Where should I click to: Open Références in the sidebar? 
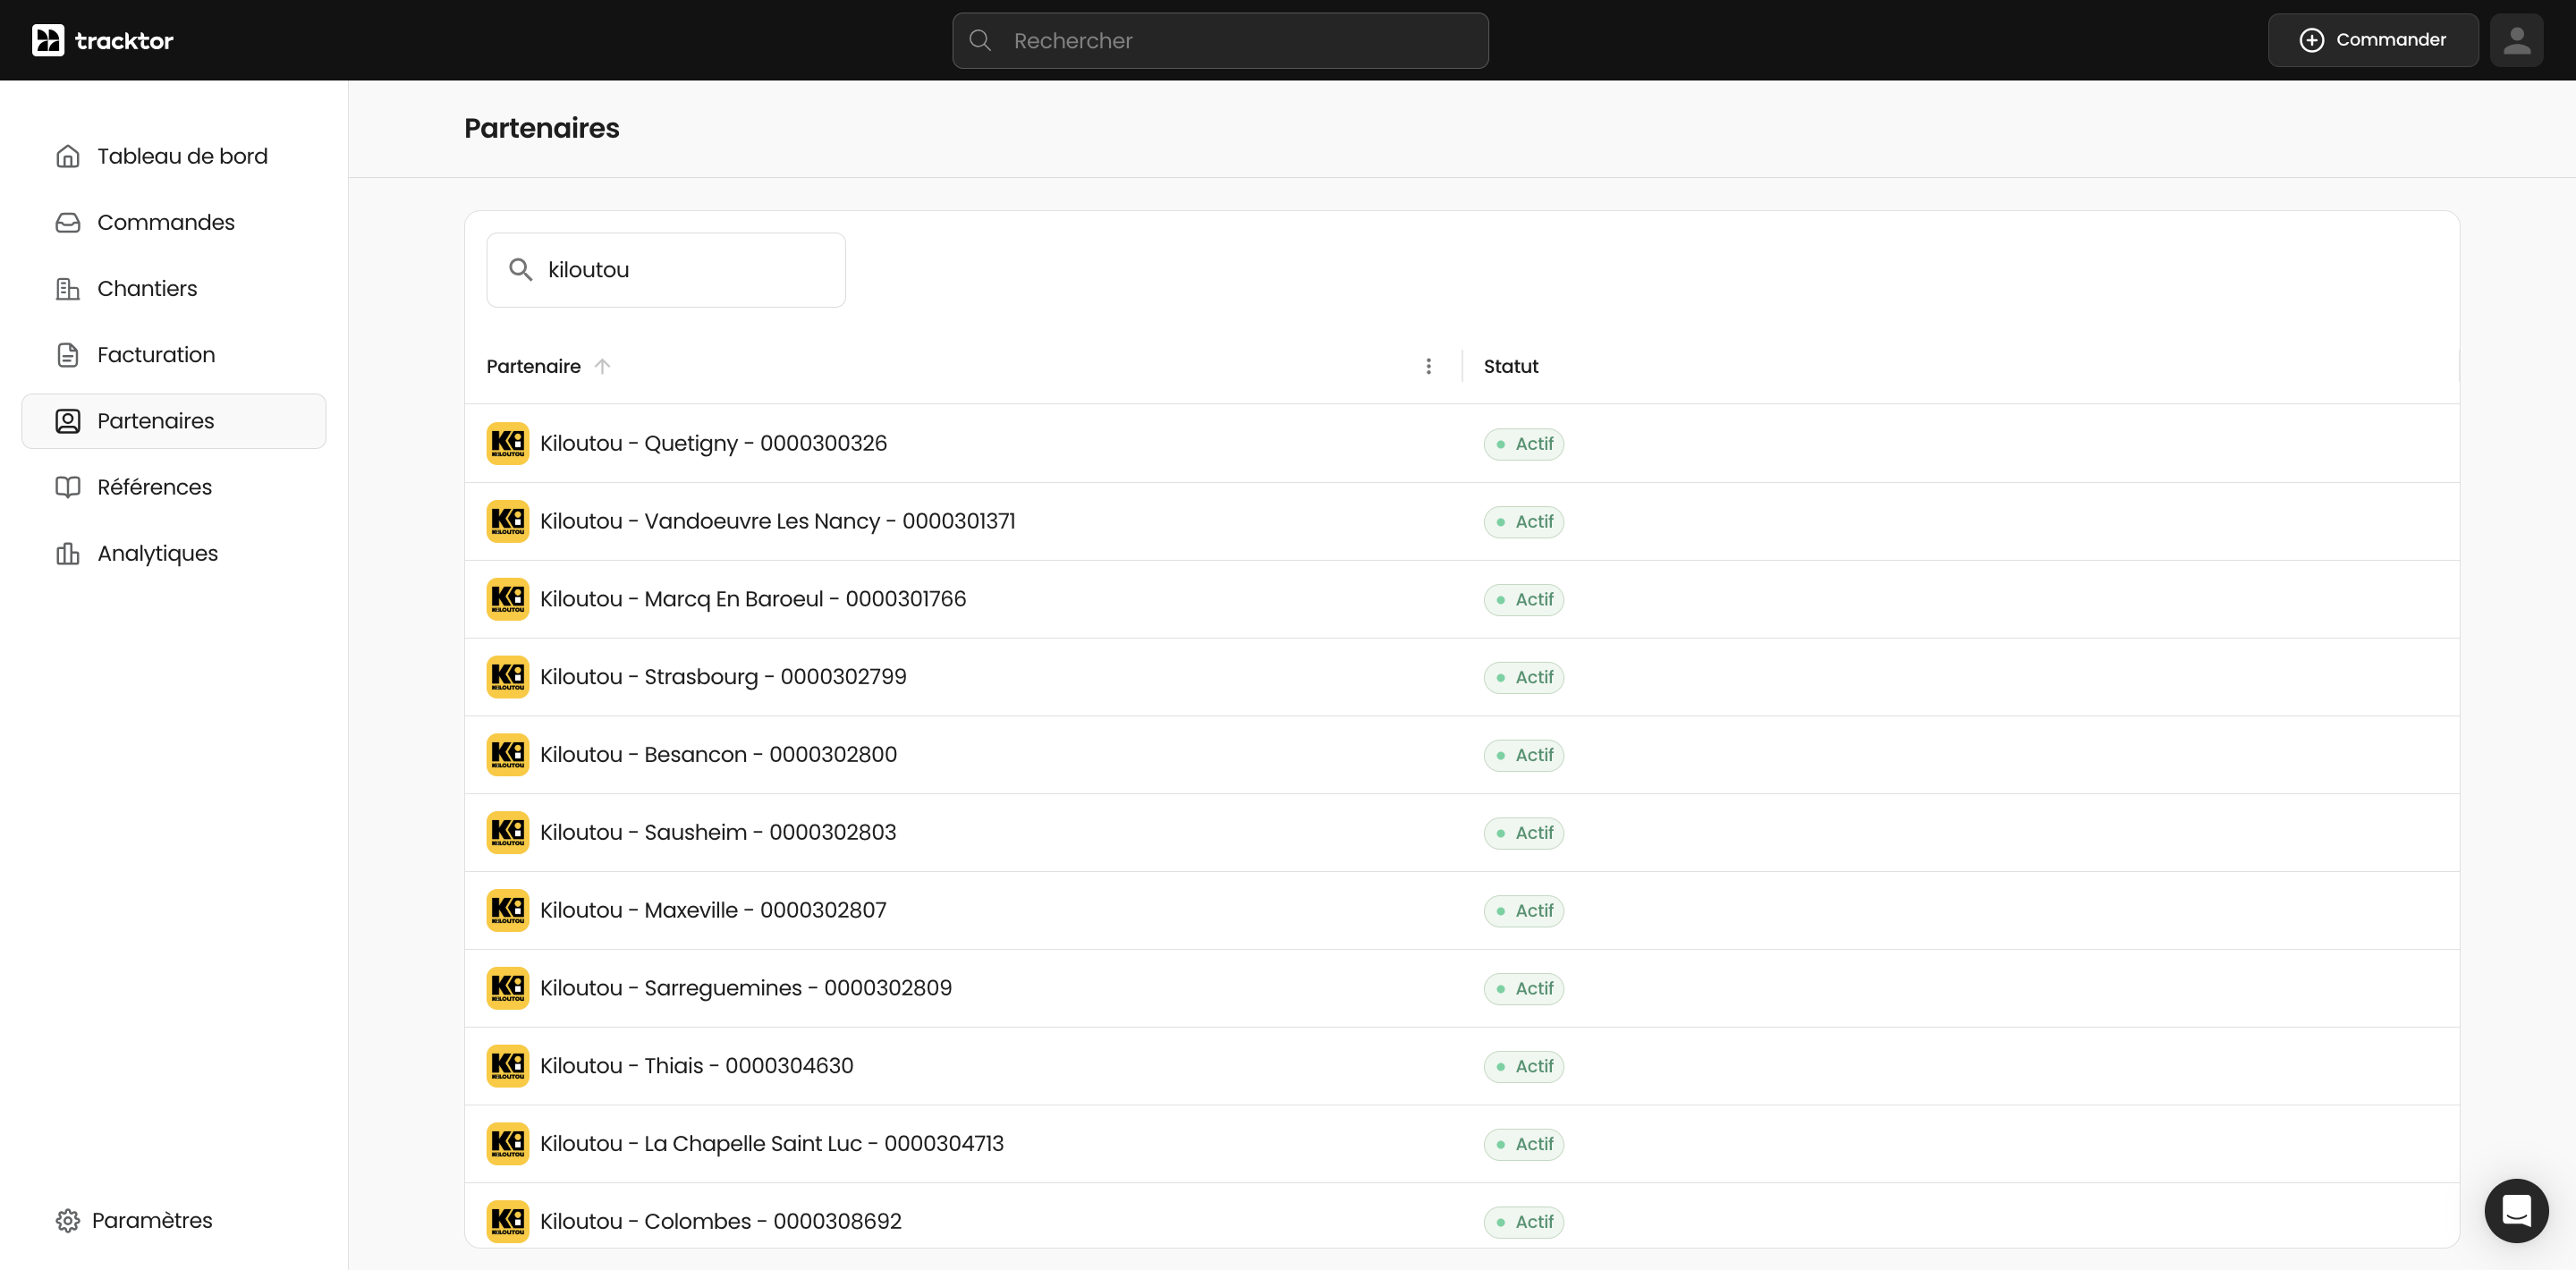tap(174, 487)
